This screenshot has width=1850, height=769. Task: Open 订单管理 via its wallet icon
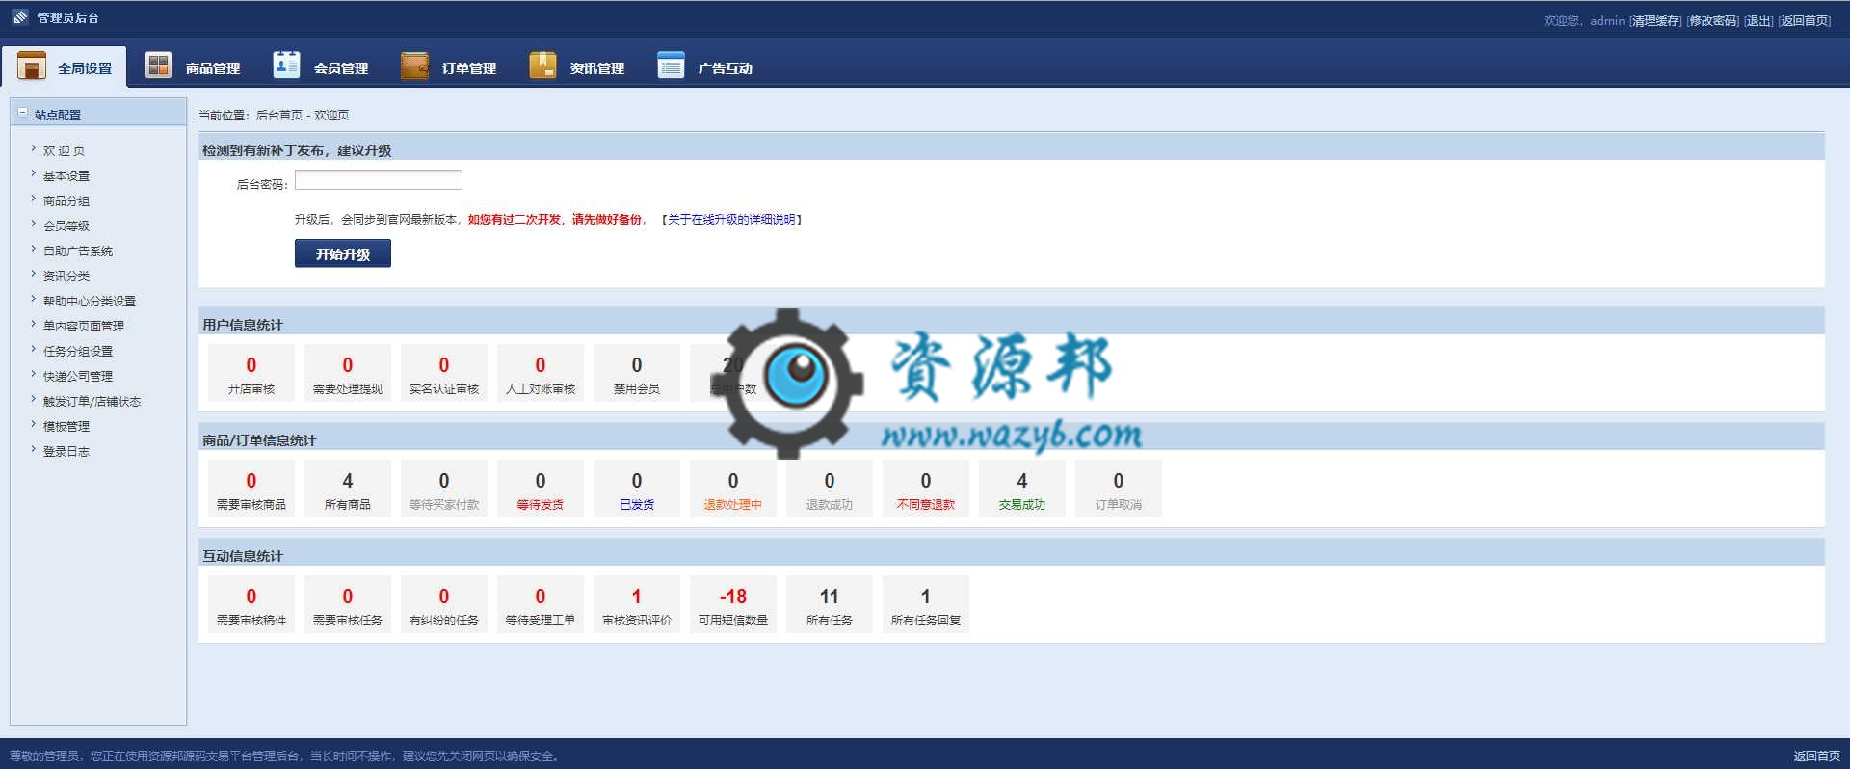click(414, 65)
